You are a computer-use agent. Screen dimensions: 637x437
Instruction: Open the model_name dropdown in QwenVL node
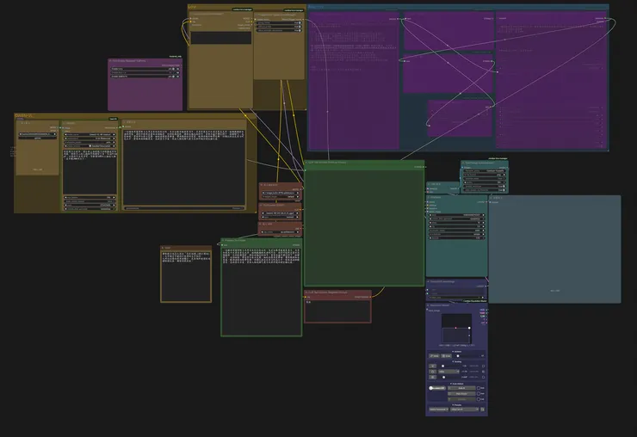point(90,134)
